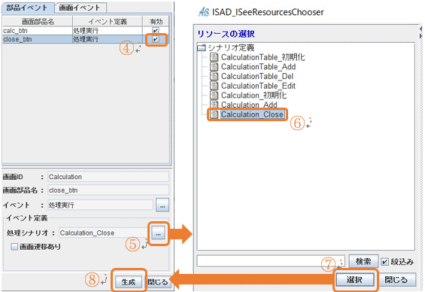Click the Calculation_初期化 scenario icon
The image size is (425, 292).
[x=214, y=95]
